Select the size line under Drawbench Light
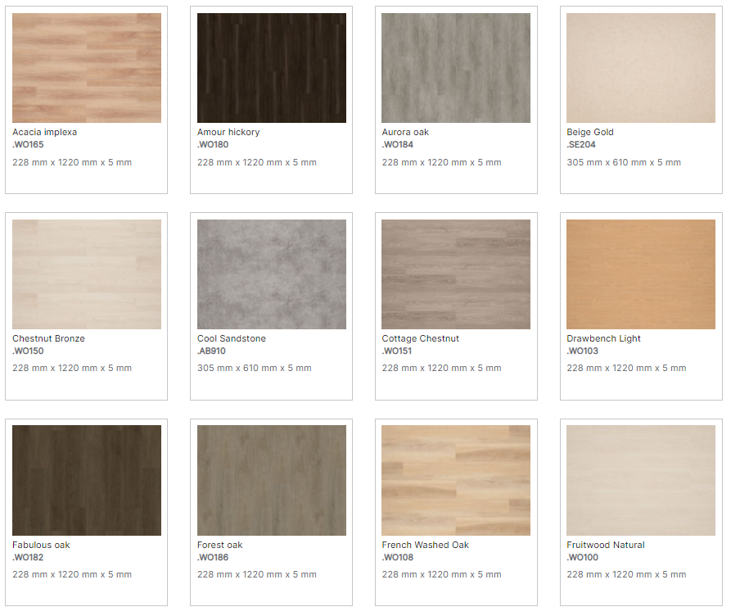 pos(626,368)
